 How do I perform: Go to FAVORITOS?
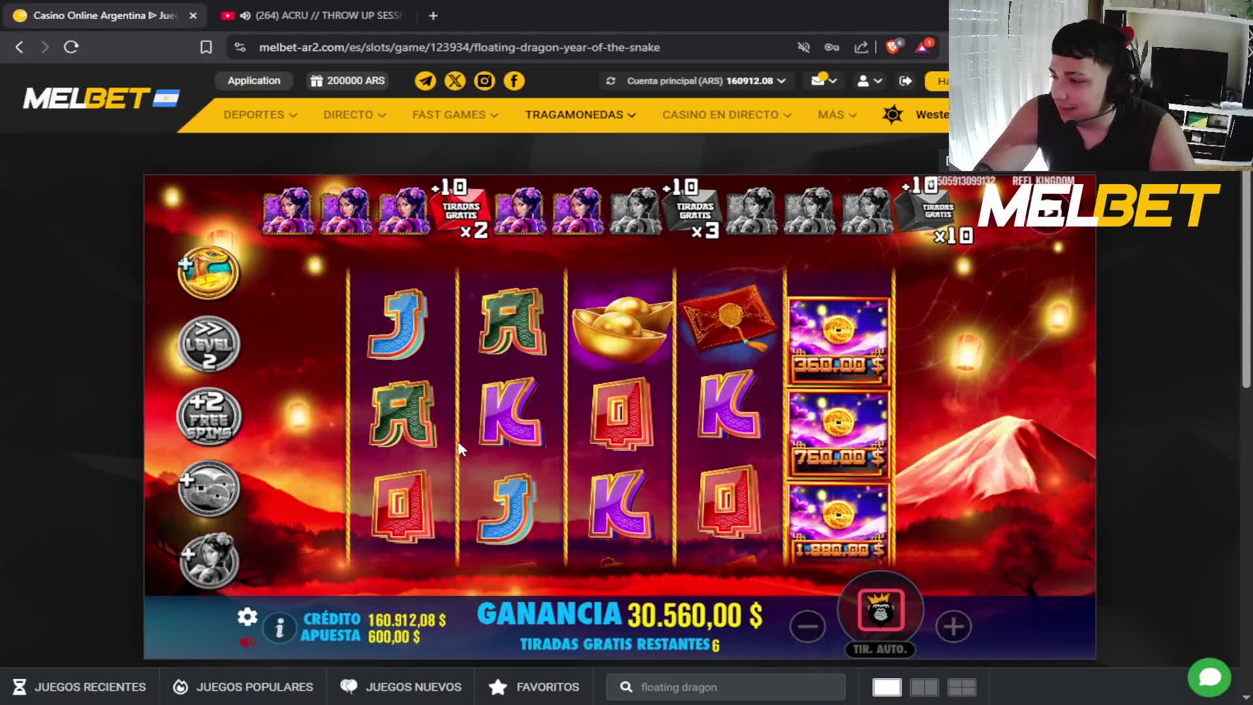point(534,687)
